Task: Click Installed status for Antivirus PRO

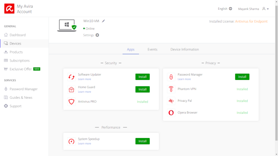Action: click(142, 102)
